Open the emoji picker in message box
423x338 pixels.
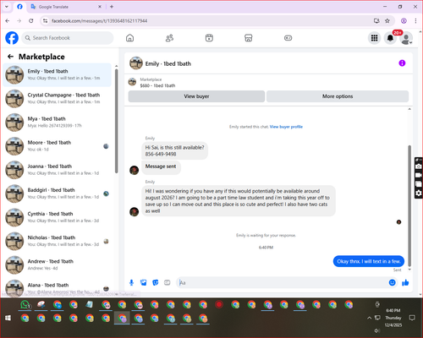[392, 282]
